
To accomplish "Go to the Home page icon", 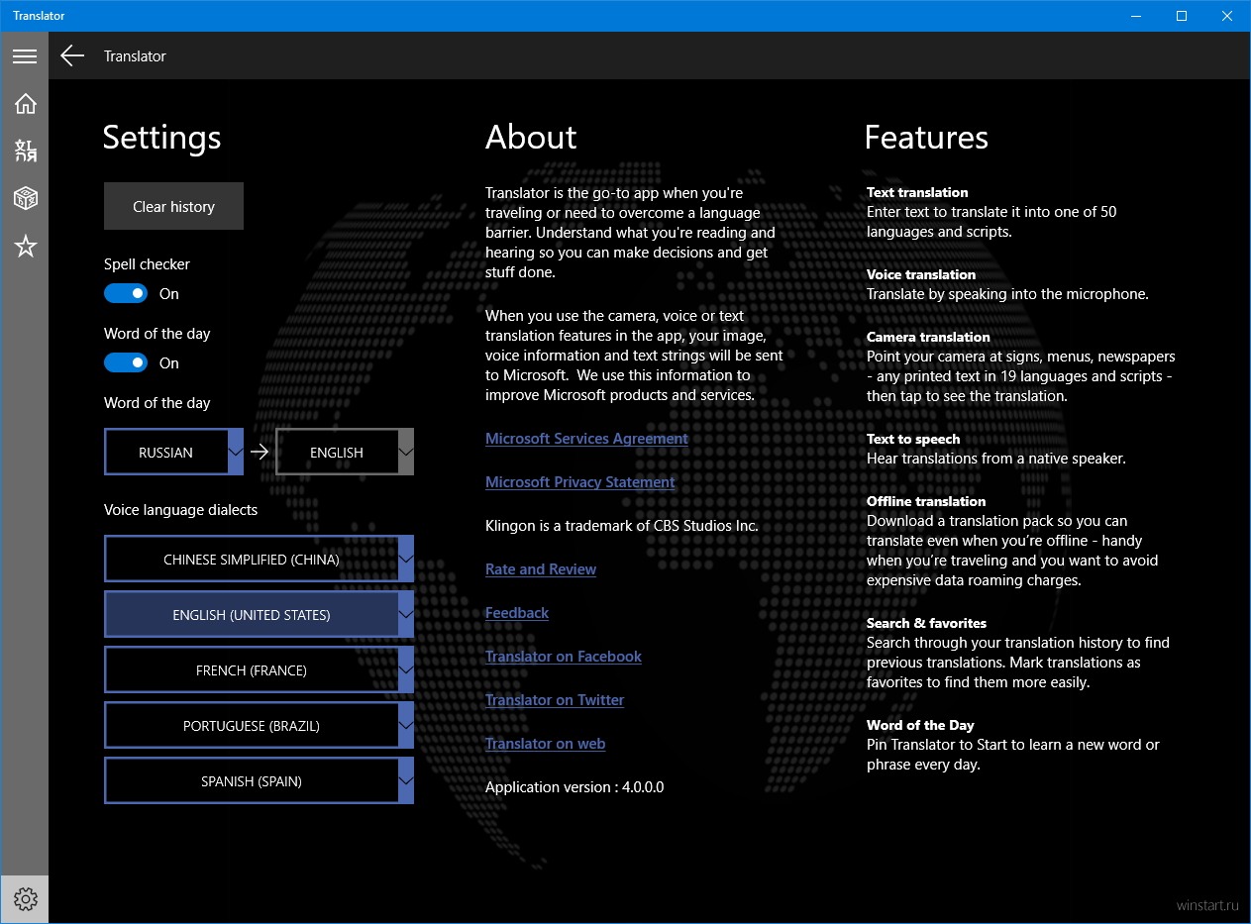I will [x=25, y=103].
